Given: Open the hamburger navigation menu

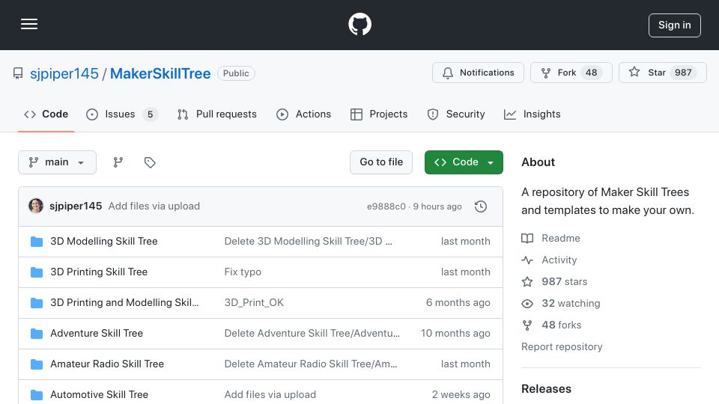Looking at the screenshot, I should (x=29, y=24).
